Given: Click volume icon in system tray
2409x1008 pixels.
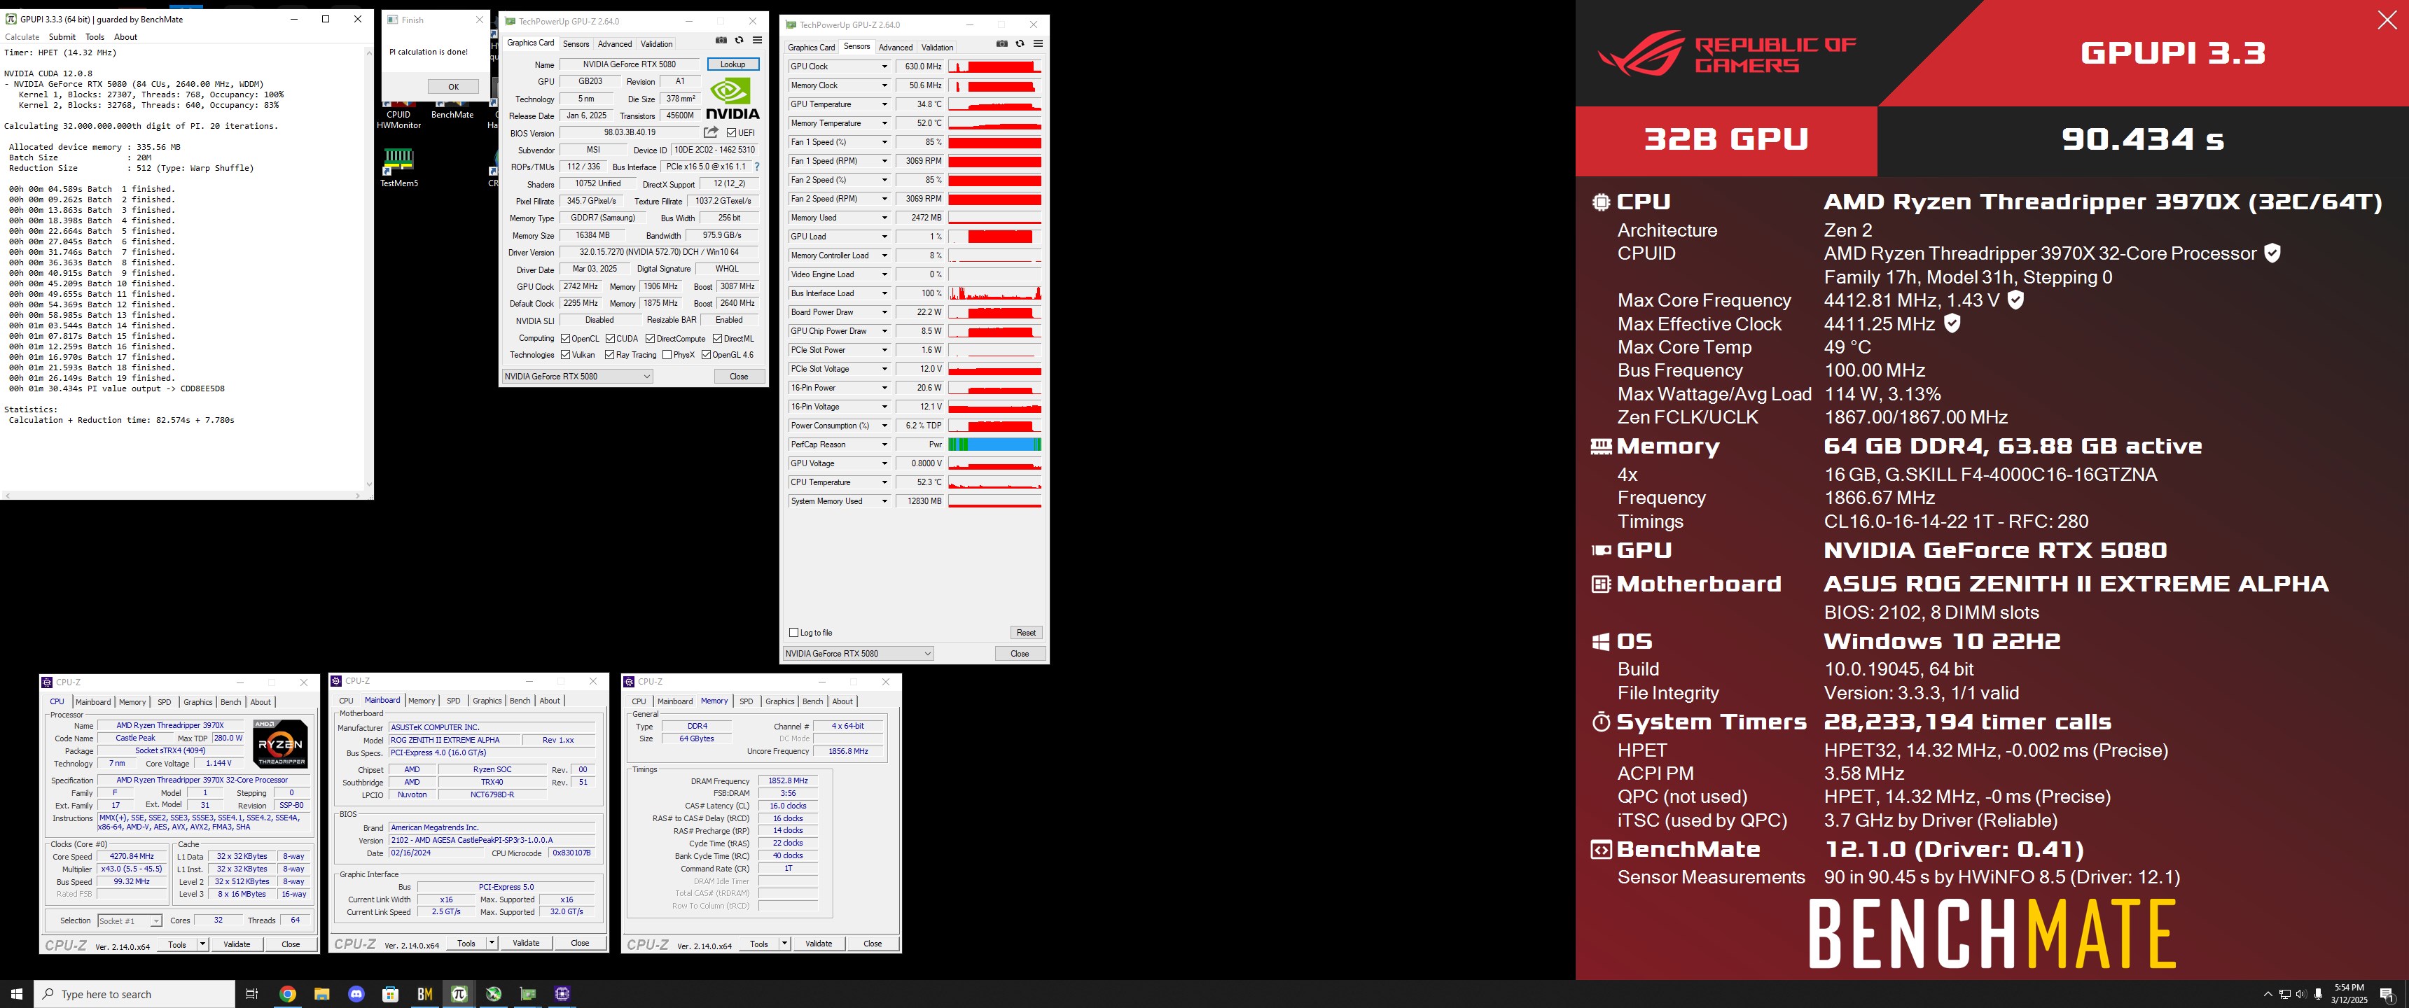Looking at the screenshot, I should click(2300, 994).
